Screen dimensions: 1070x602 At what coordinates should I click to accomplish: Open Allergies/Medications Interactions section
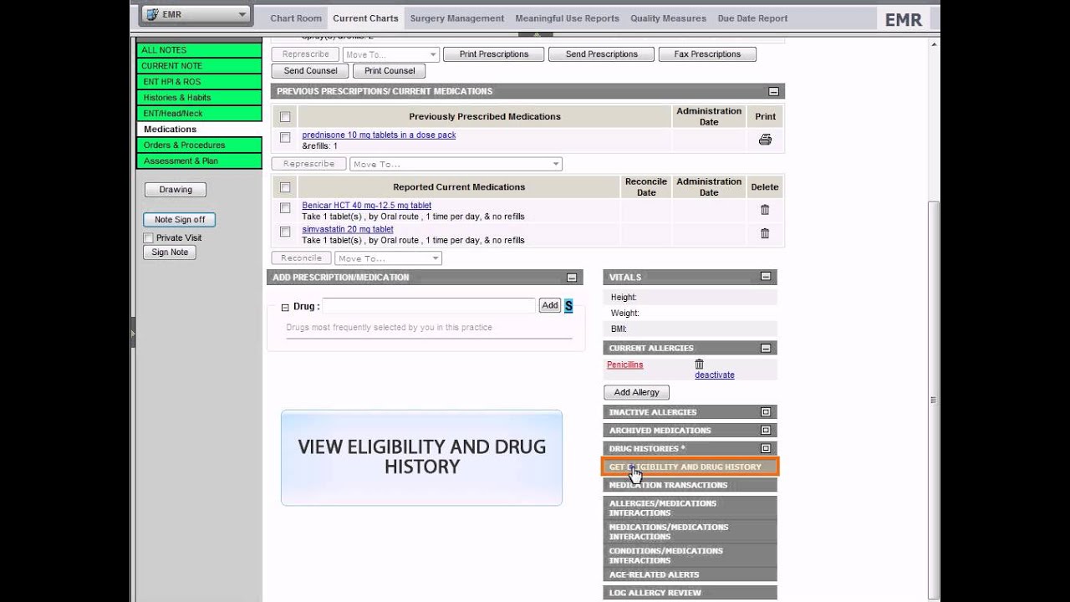[690, 508]
